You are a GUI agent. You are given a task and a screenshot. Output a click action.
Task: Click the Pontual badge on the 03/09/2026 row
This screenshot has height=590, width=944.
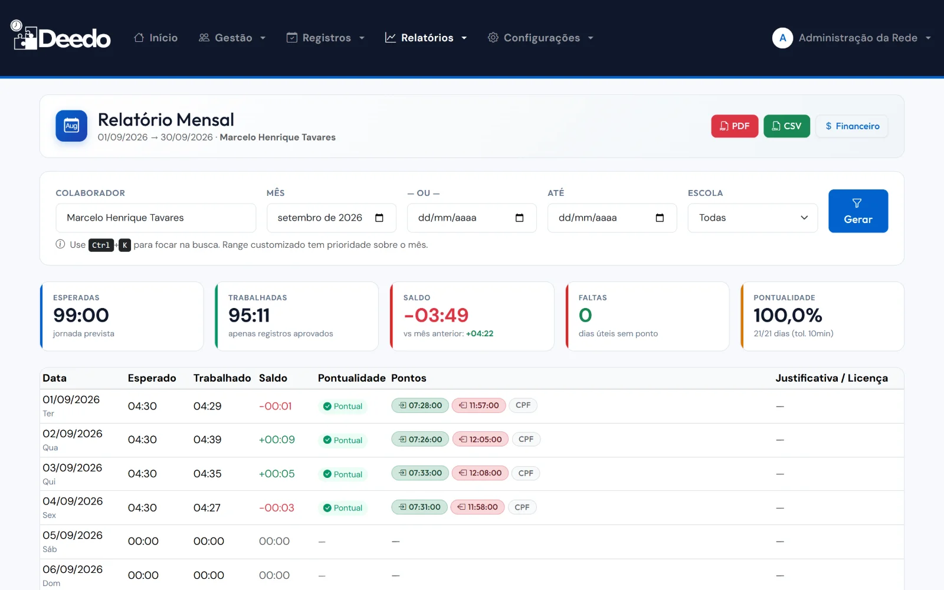(343, 474)
